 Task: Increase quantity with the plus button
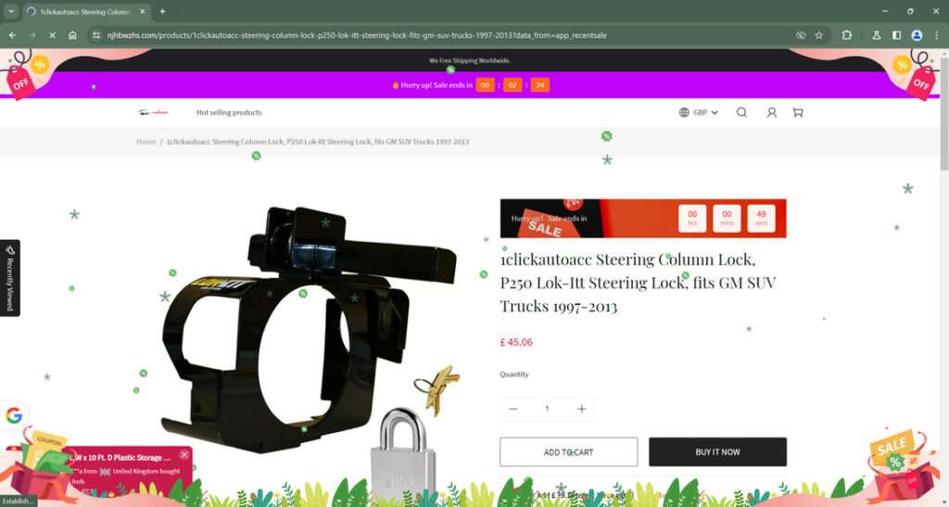(x=582, y=409)
